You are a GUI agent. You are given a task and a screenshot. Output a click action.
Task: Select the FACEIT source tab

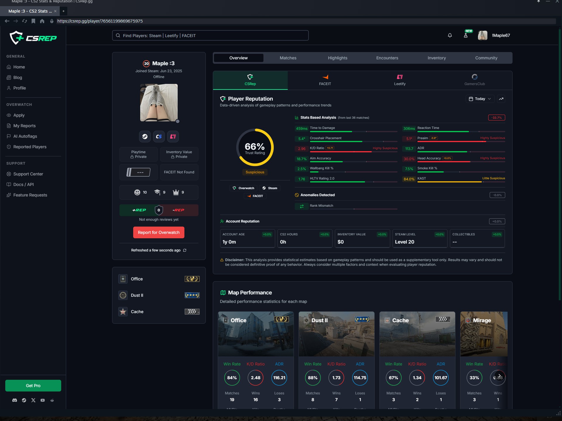click(325, 80)
